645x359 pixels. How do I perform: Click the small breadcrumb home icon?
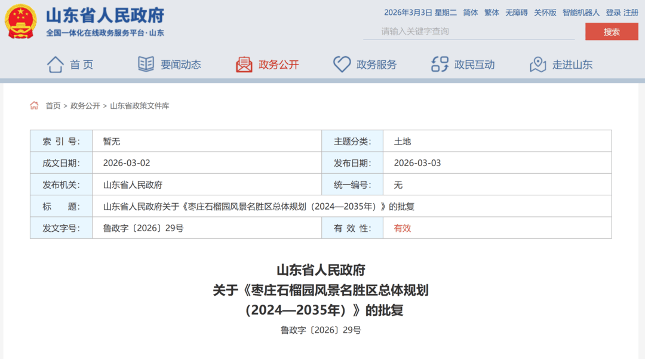tap(34, 106)
